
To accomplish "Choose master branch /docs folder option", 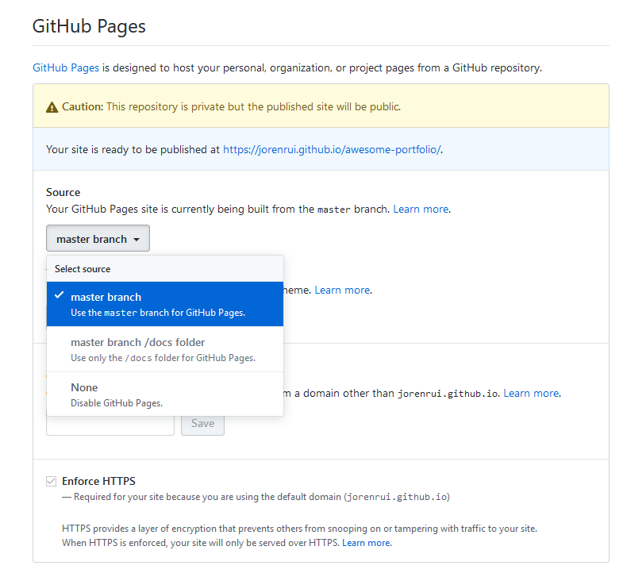I will 165,349.
